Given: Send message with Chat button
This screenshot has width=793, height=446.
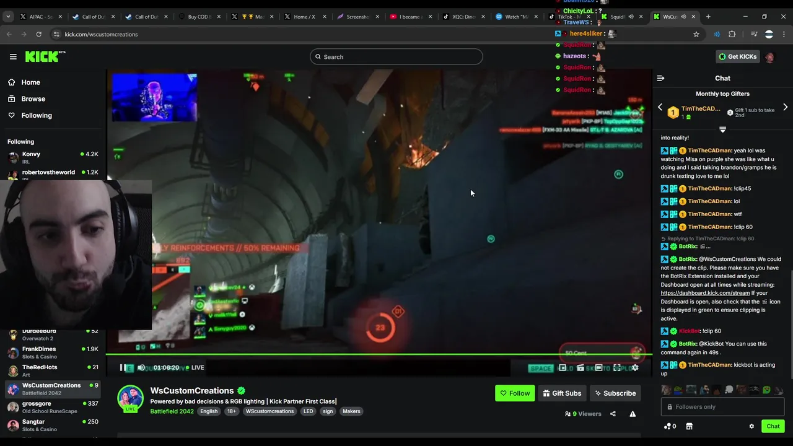Looking at the screenshot, I should click(x=773, y=426).
